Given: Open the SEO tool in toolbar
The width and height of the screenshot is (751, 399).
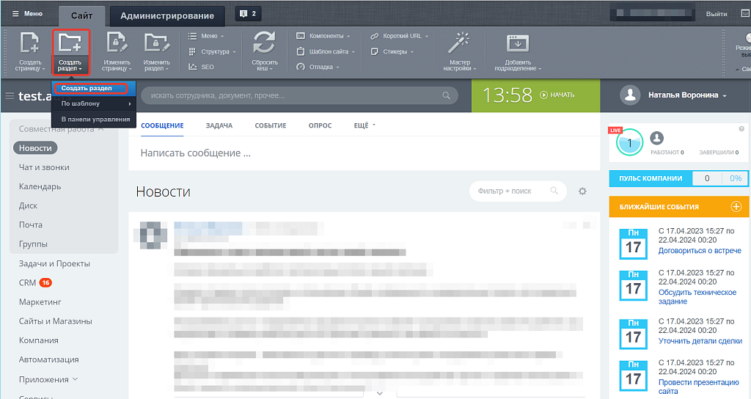Looking at the screenshot, I should 201,67.
